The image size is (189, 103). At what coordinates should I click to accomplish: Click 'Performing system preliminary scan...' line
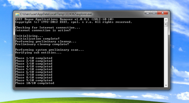[50, 50]
